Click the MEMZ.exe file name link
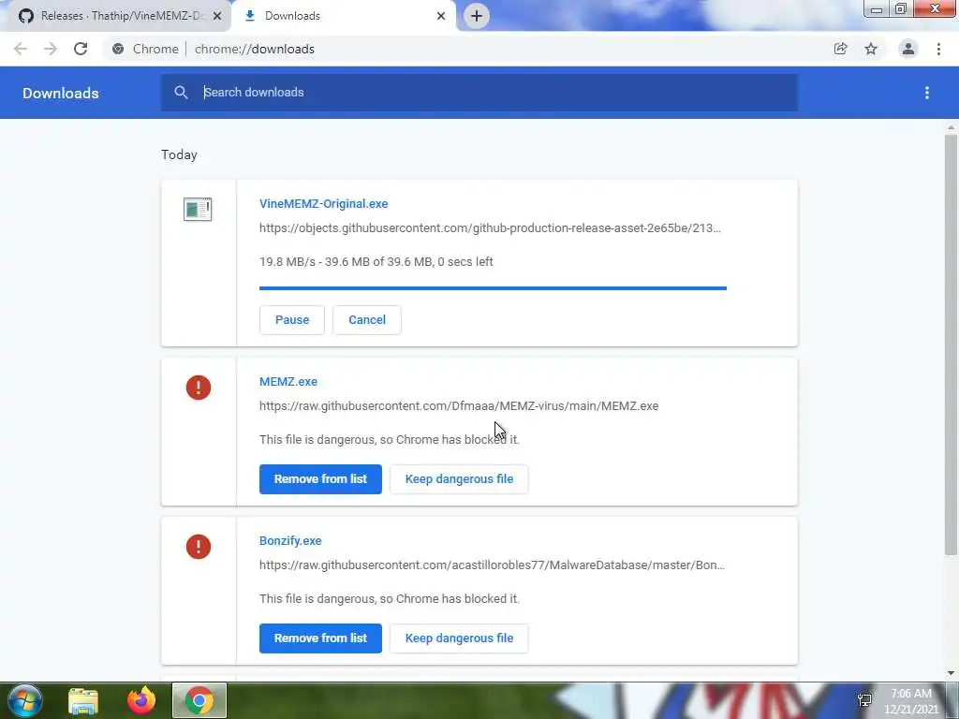 (288, 382)
